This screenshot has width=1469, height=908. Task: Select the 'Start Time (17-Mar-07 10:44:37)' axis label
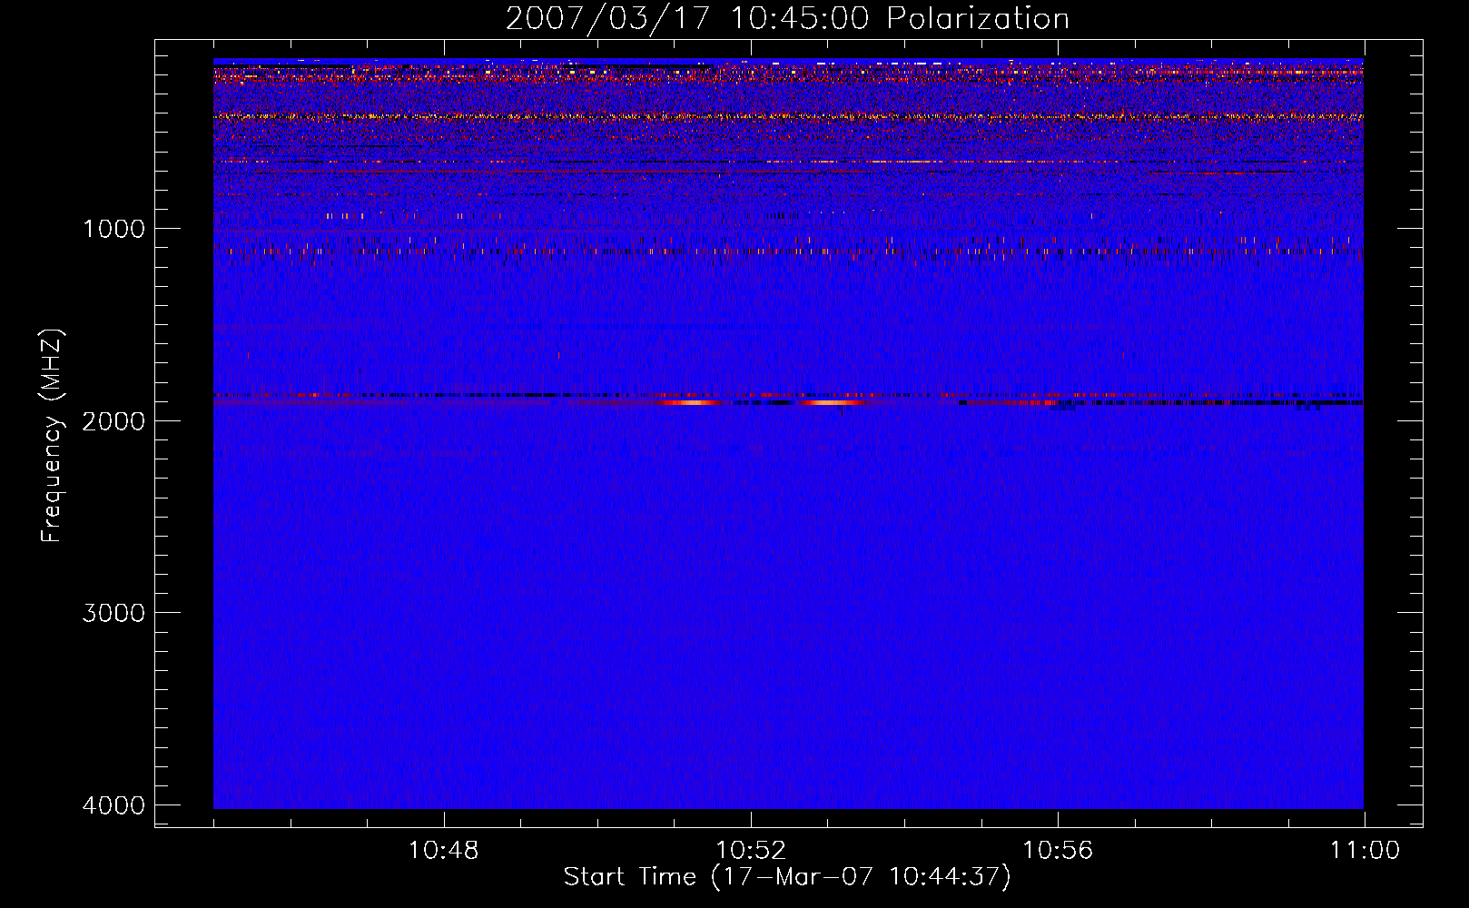coord(787,877)
